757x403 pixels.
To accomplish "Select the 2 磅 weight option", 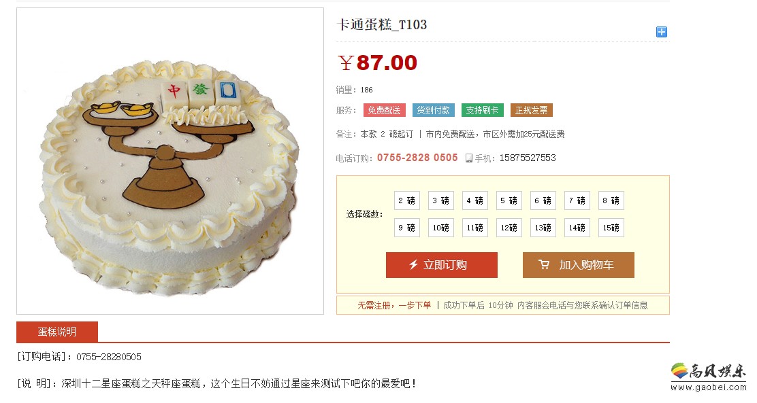I will (407, 200).
